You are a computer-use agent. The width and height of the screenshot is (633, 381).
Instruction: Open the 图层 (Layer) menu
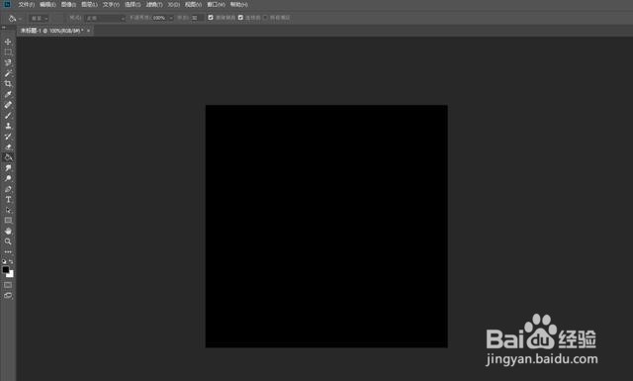(x=89, y=4)
